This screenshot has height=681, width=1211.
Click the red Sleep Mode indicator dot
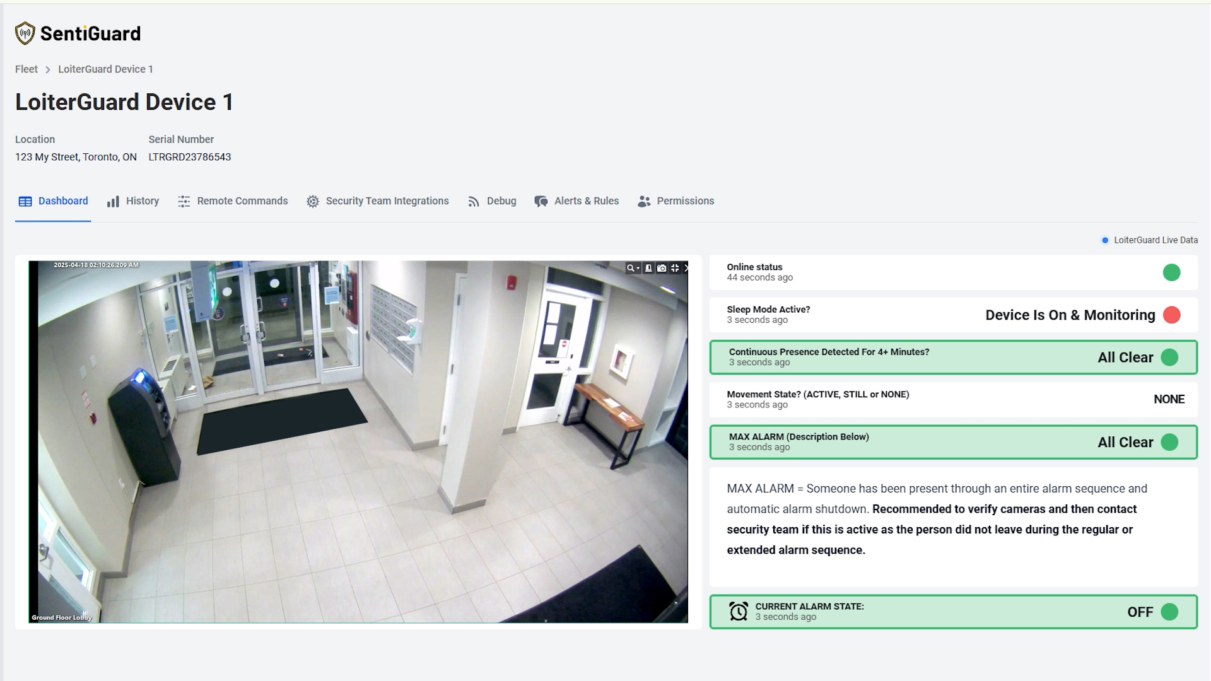pos(1171,315)
